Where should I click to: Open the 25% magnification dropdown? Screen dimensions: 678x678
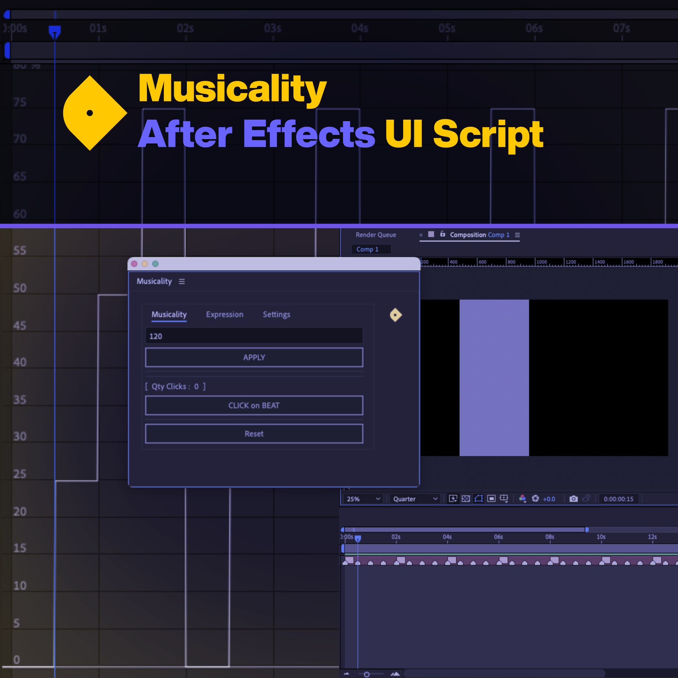(x=363, y=499)
